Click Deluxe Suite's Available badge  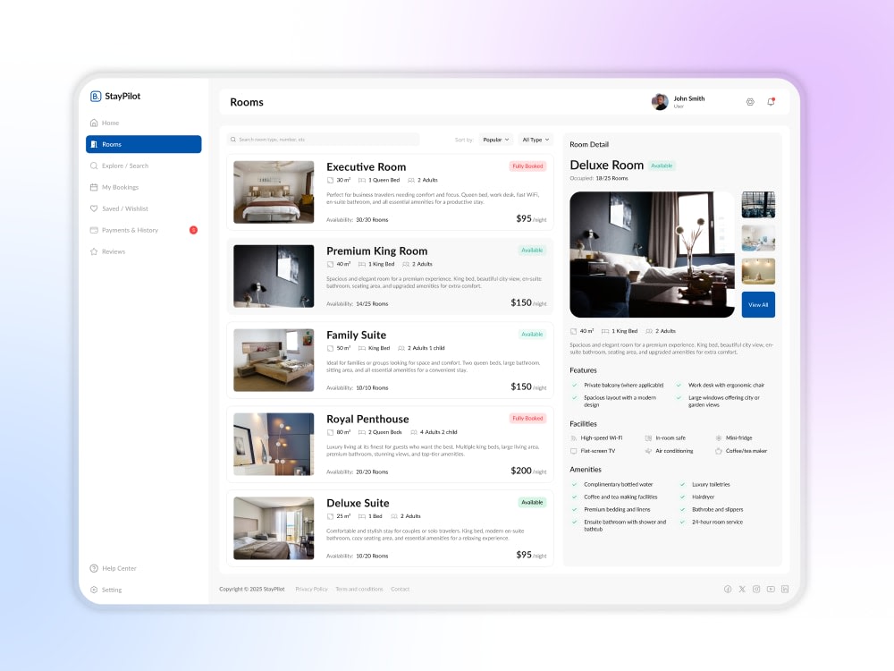pyautogui.click(x=532, y=502)
